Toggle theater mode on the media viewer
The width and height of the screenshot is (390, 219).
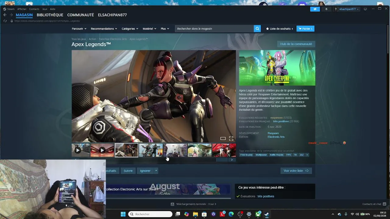point(223,139)
